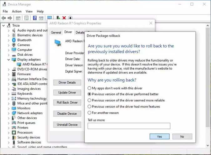This screenshot has width=211, height=155.
Task: Select the Other devices tree item
Action: 27,118
